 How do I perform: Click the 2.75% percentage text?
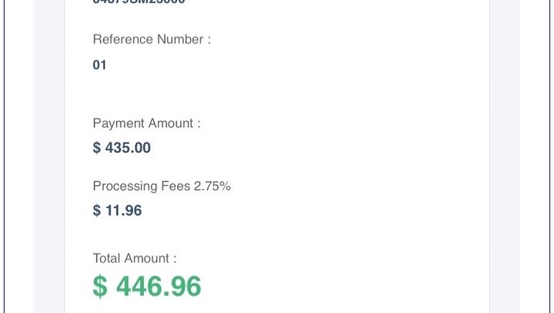212,187
